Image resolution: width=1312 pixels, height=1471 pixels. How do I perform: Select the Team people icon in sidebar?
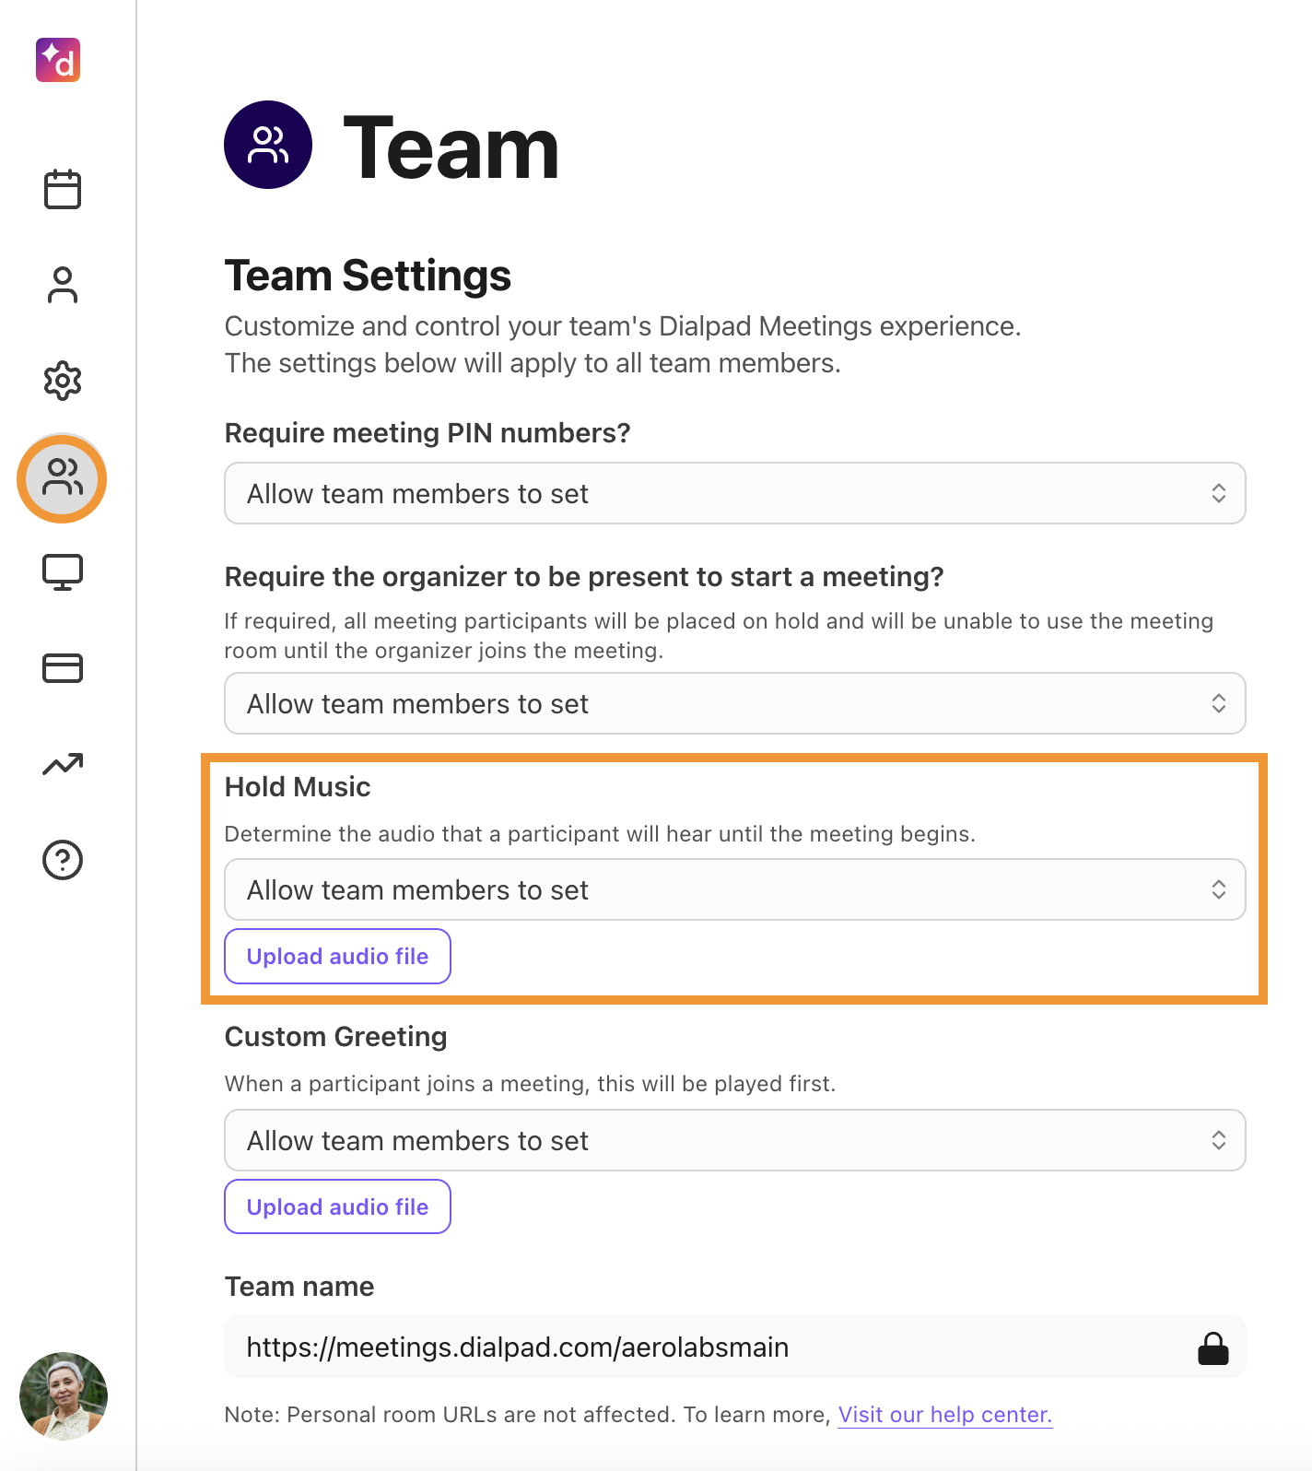click(63, 478)
